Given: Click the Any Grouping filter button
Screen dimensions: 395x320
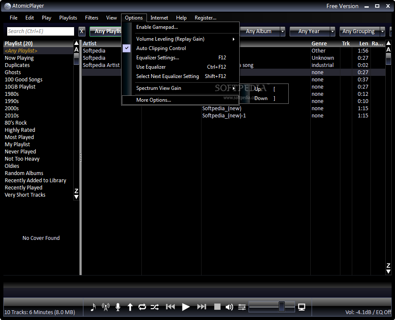Looking at the screenshot, I should 359,31.
